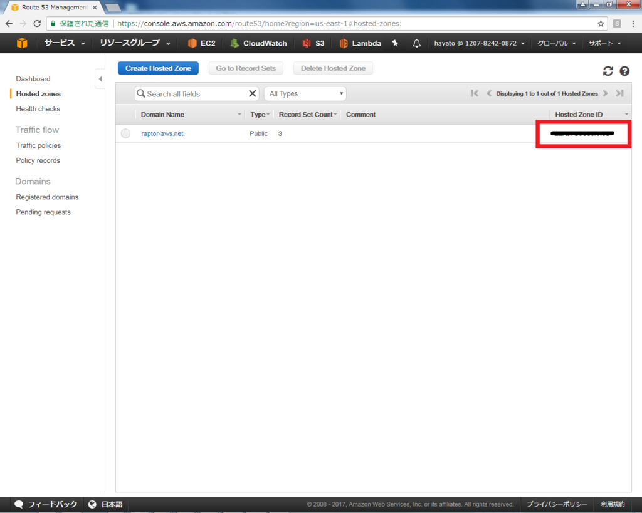Screen dimensions: 642x513
Task: Go to Health checks in sidebar
Action: tap(38, 109)
